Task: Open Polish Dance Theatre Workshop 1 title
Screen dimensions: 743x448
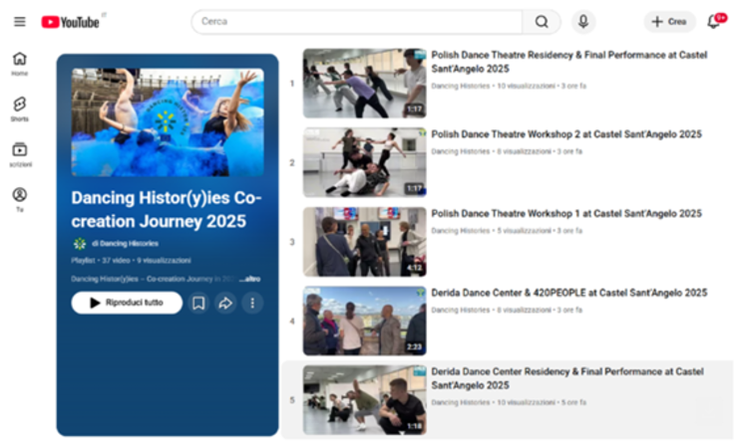Action: coord(565,213)
